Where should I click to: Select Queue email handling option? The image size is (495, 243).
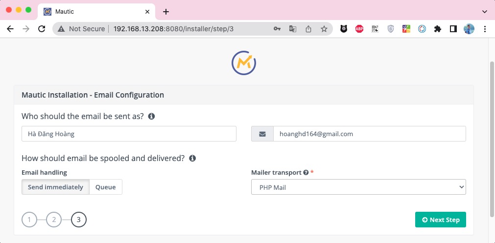(x=106, y=187)
